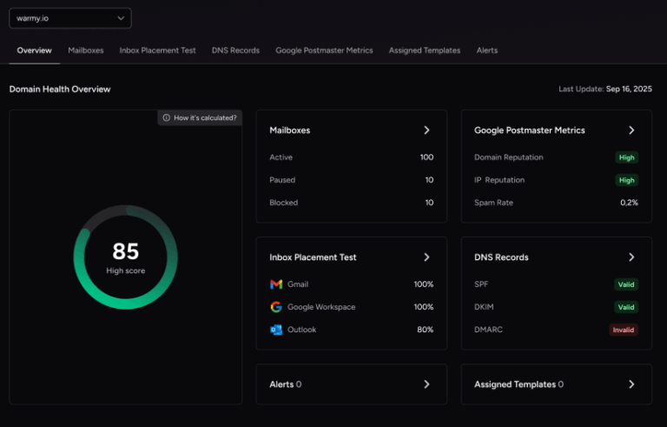667x427 pixels.
Task: Open the warmy.io domain dropdown
Action: pyautogui.click(x=70, y=18)
